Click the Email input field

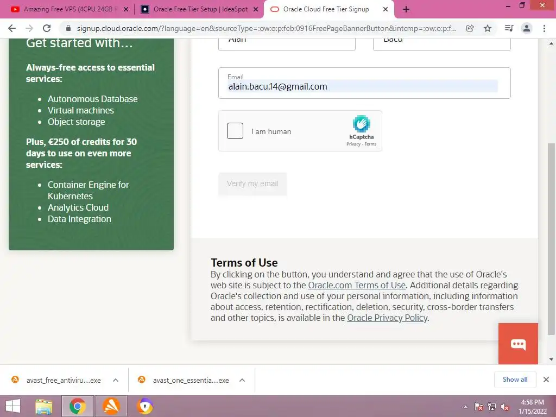(x=364, y=83)
